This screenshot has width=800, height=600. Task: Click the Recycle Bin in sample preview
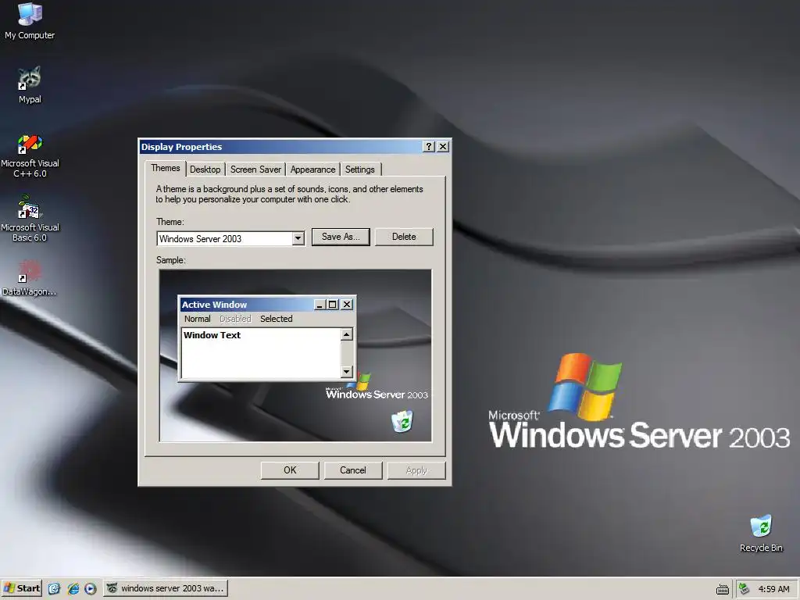click(x=402, y=421)
